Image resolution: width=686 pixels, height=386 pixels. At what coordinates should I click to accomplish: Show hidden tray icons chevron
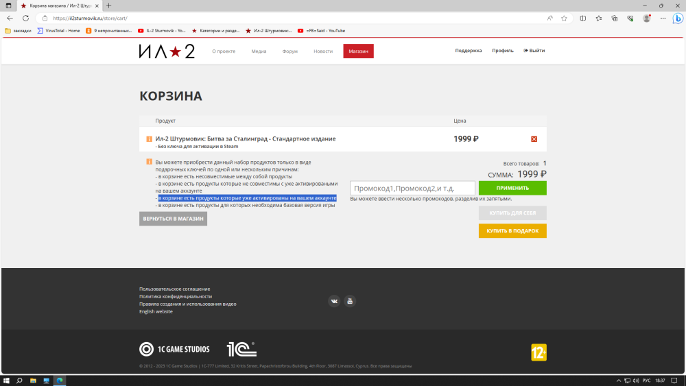point(619,381)
